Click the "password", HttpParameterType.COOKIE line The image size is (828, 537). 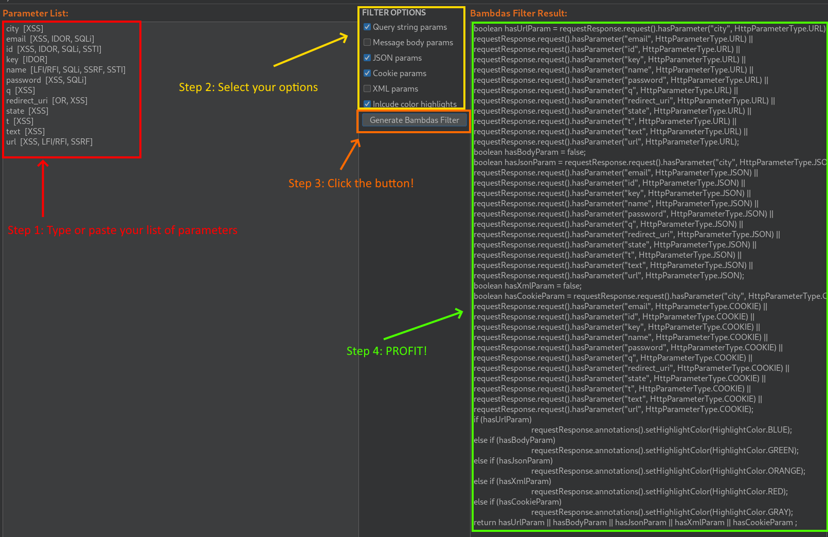[628, 347]
